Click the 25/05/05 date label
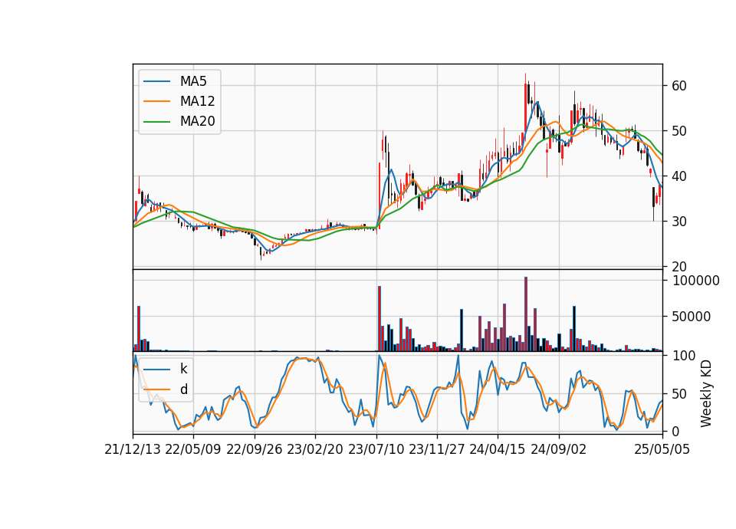The image size is (736, 529). (662, 449)
